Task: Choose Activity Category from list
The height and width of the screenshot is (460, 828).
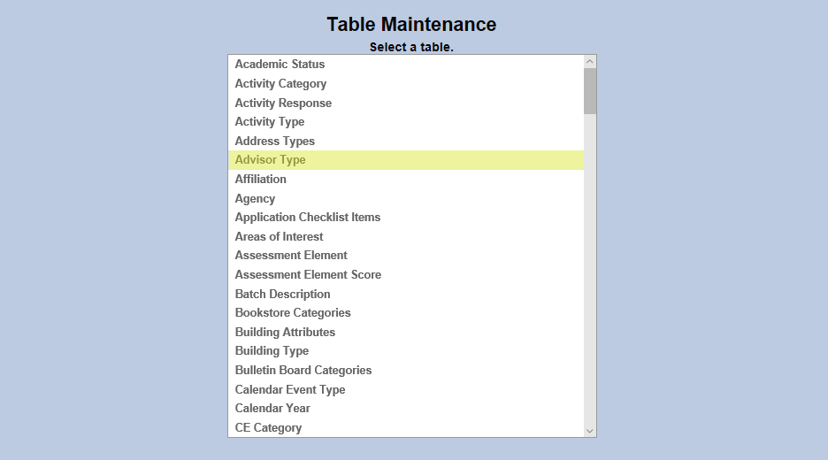Action: click(x=280, y=84)
